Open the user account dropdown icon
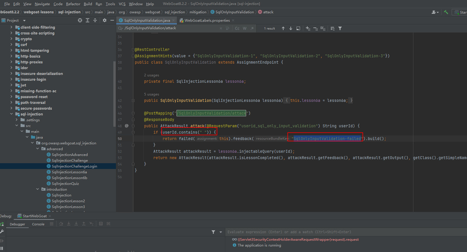 coord(435,12)
